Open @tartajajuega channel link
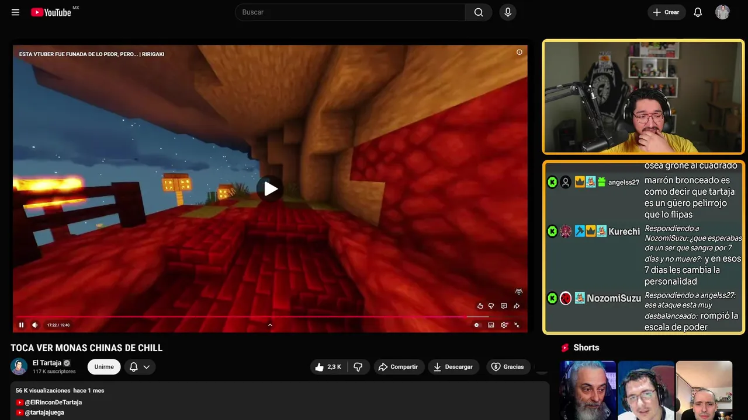 [x=44, y=412]
